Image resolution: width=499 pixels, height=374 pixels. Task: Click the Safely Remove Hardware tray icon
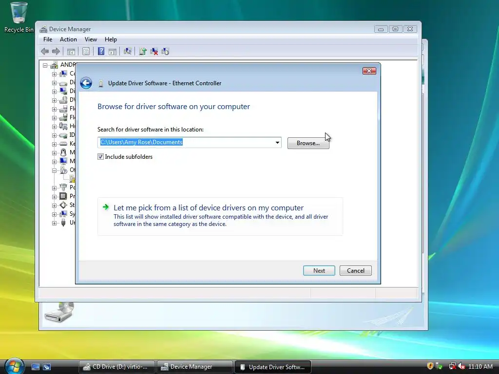click(439, 366)
